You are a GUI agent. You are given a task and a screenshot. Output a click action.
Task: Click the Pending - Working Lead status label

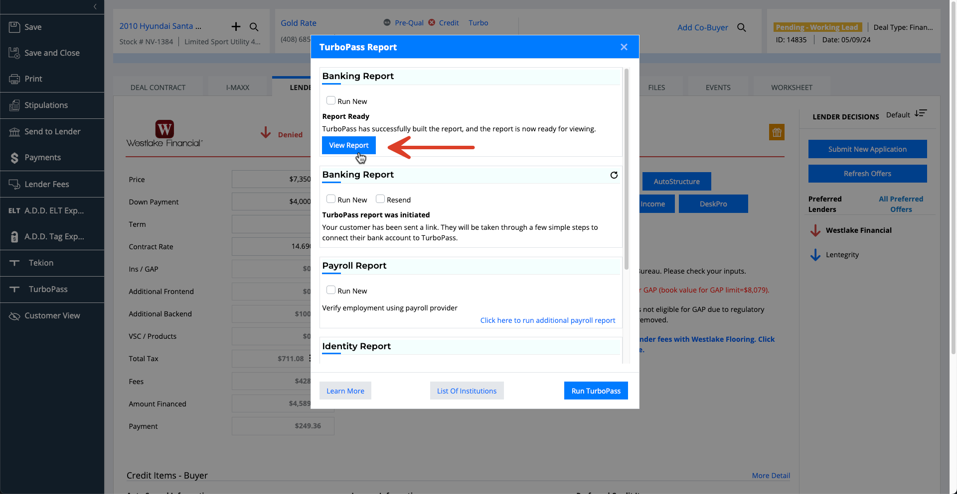[817, 27]
